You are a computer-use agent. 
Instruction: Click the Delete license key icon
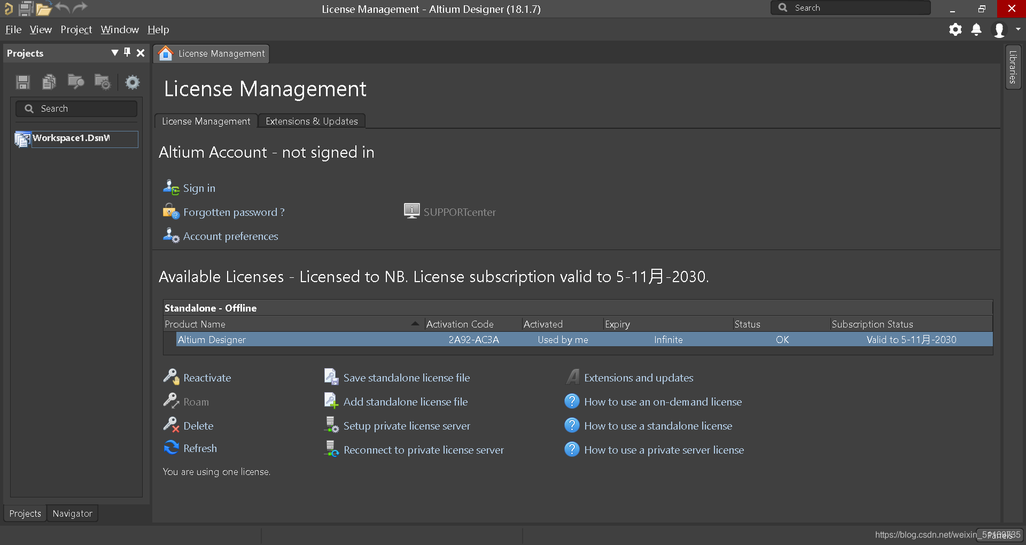point(171,425)
